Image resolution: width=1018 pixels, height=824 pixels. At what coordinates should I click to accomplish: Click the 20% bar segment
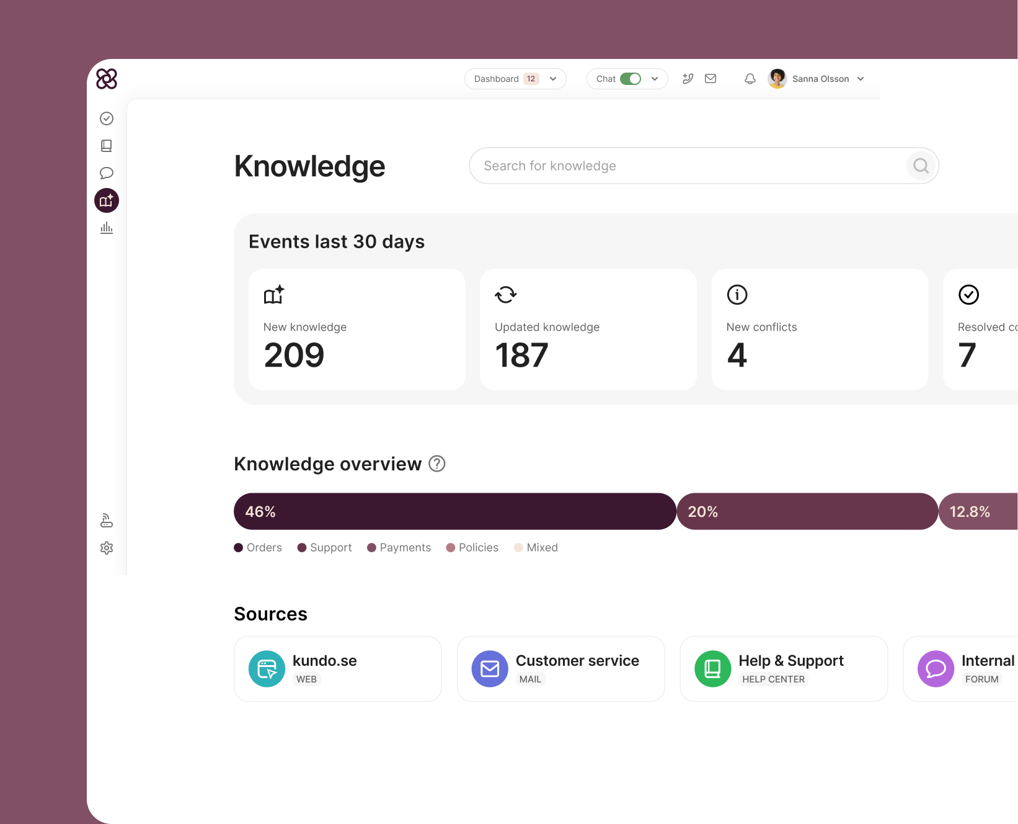(x=807, y=511)
